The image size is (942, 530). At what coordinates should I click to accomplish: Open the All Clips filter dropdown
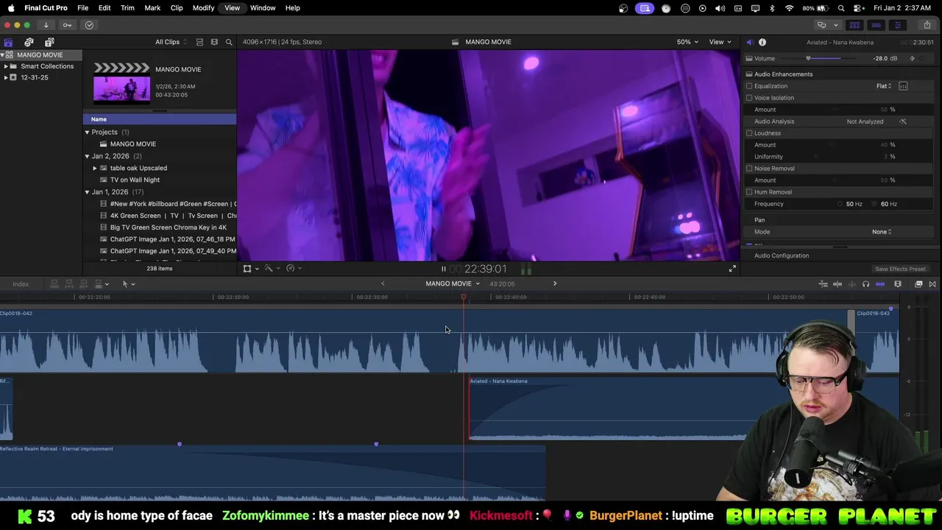pos(171,42)
